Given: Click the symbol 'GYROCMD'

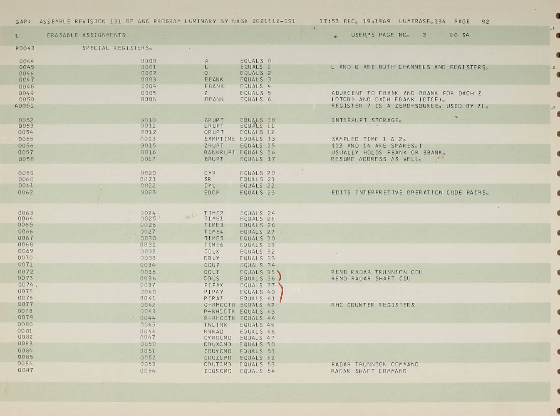Looking at the screenshot, I should click(218, 338).
